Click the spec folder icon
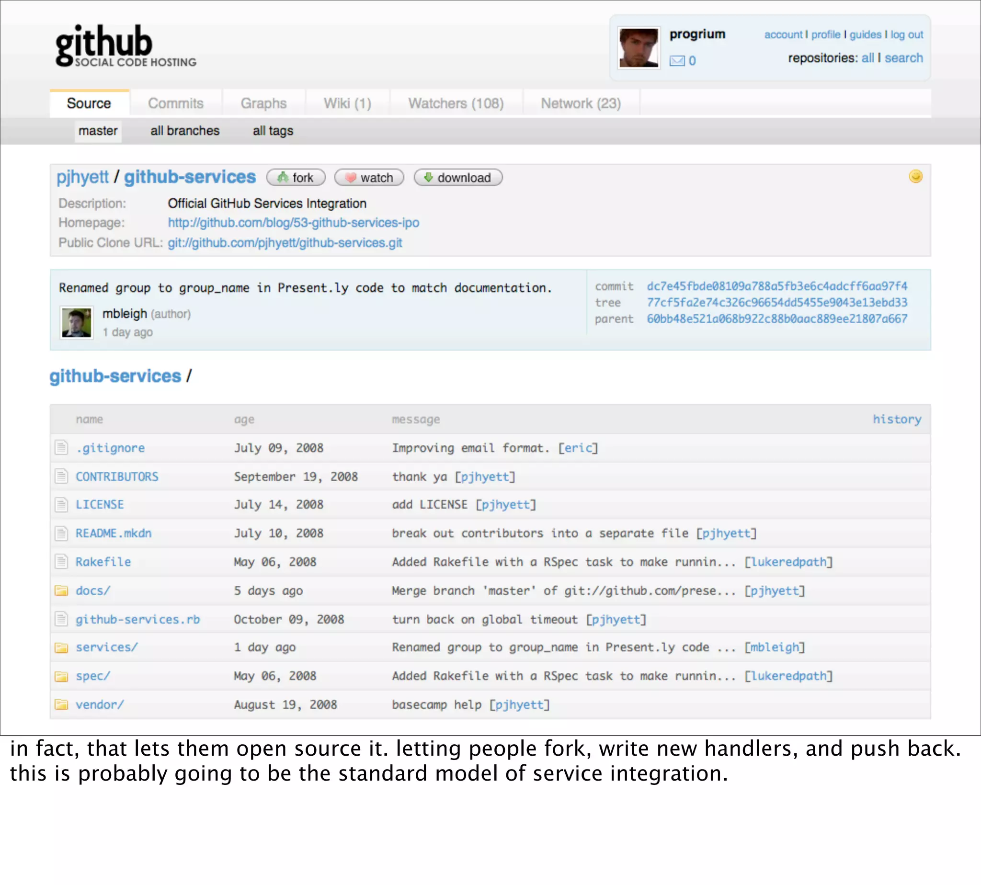 61,676
